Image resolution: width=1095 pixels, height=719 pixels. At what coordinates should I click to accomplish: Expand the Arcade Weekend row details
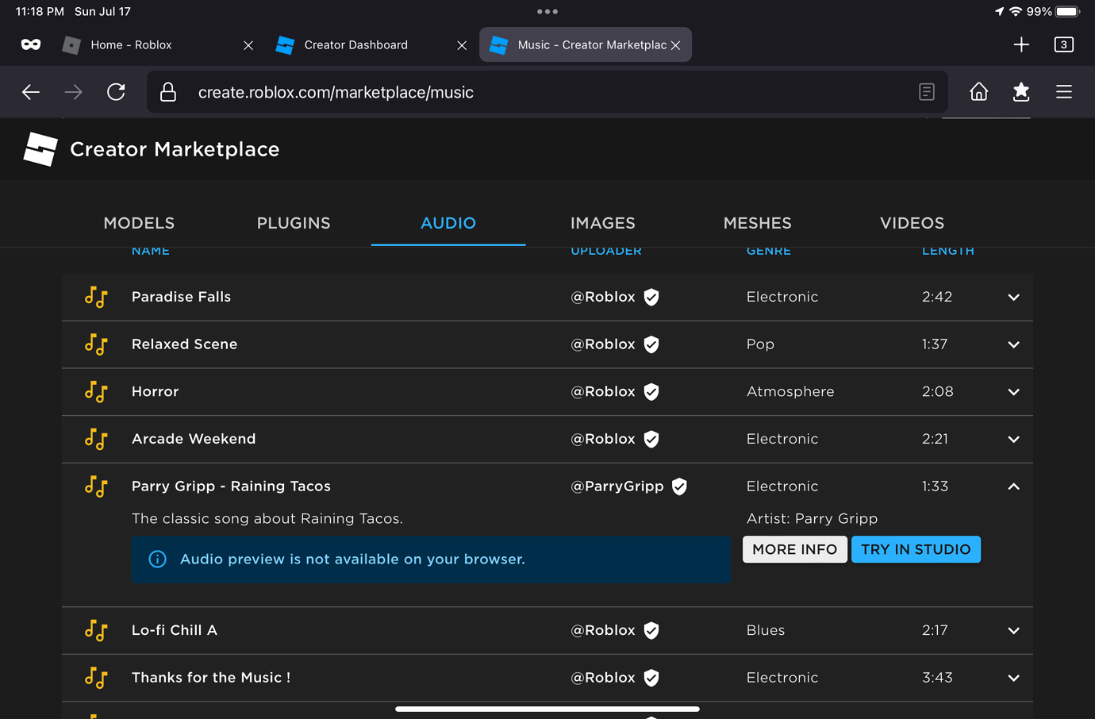pyautogui.click(x=1013, y=439)
